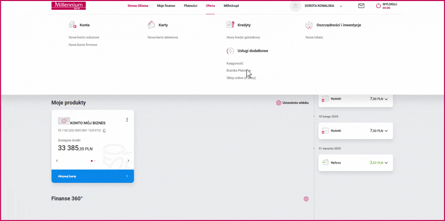Click the 18 lutego 2025 date label

click(x=329, y=116)
